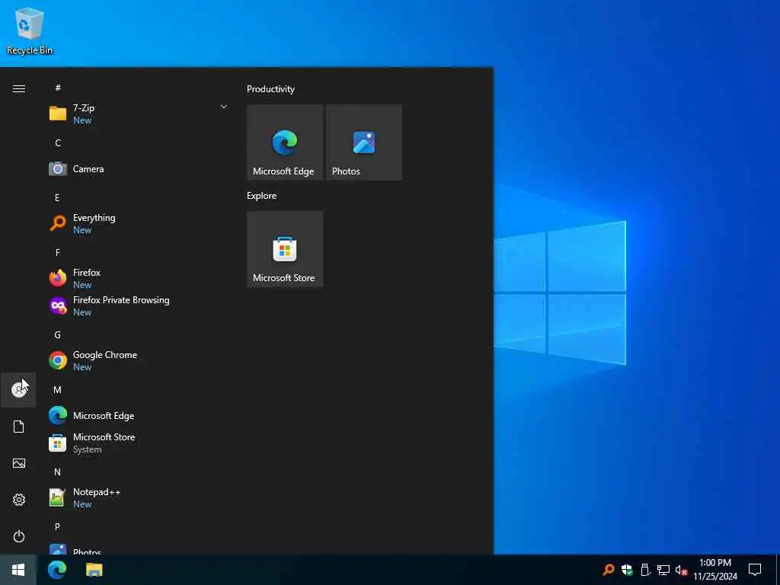Click the M letter header
The width and height of the screenshot is (780, 585).
(x=57, y=389)
